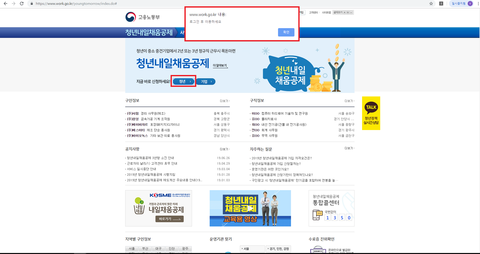Open the FAQ 운영기관은 어떤 곳인가요?
This screenshot has width=480, height=254.
click(270, 169)
